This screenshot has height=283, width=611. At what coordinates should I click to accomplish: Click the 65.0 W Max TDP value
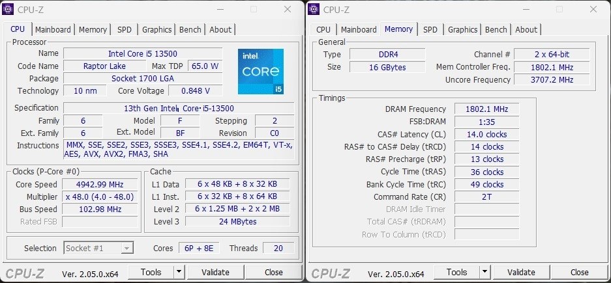pos(205,66)
